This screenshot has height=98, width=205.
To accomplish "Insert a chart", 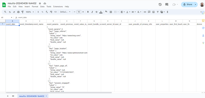I will (153, 12).
